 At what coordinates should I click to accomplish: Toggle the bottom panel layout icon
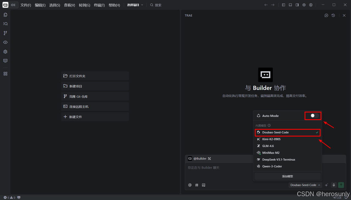point(290,5)
